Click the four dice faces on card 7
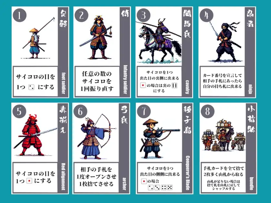This screenshot has width=271, height=203. point(160,188)
